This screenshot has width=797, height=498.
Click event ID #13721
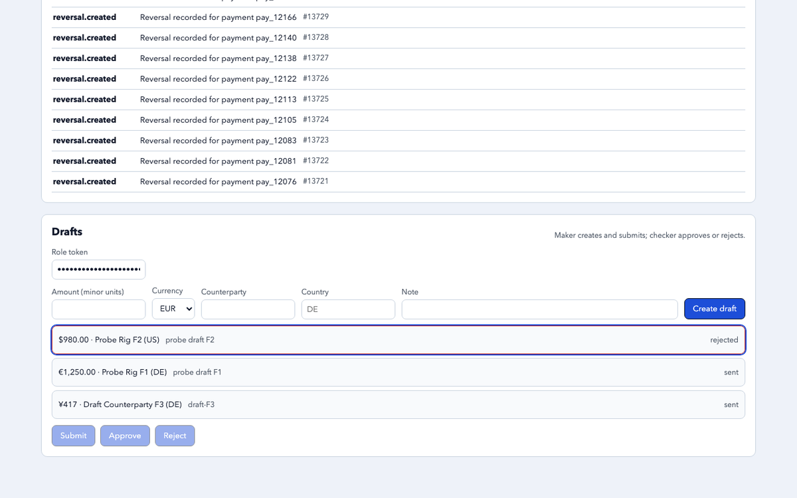tap(316, 181)
